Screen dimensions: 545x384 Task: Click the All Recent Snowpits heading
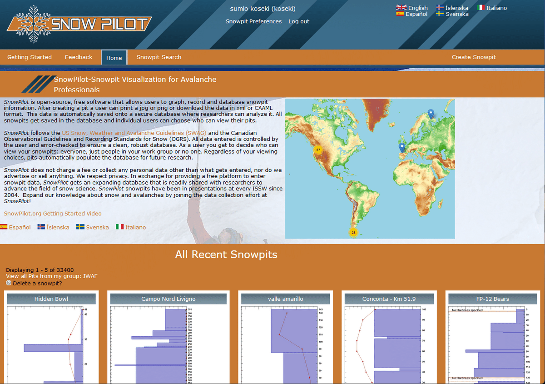pos(226,254)
